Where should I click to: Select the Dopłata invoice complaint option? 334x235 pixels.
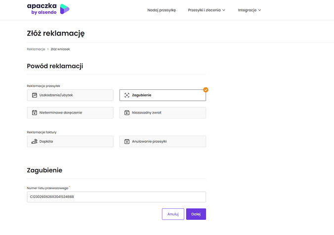pos(70,141)
